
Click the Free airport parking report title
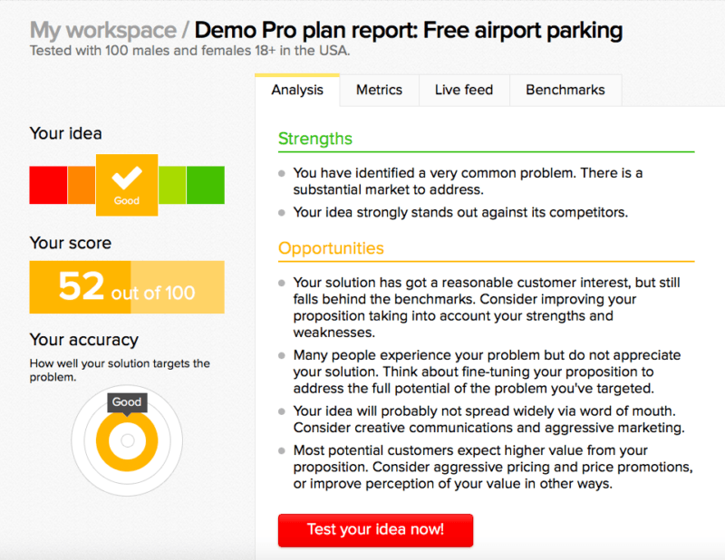pyautogui.click(x=409, y=31)
